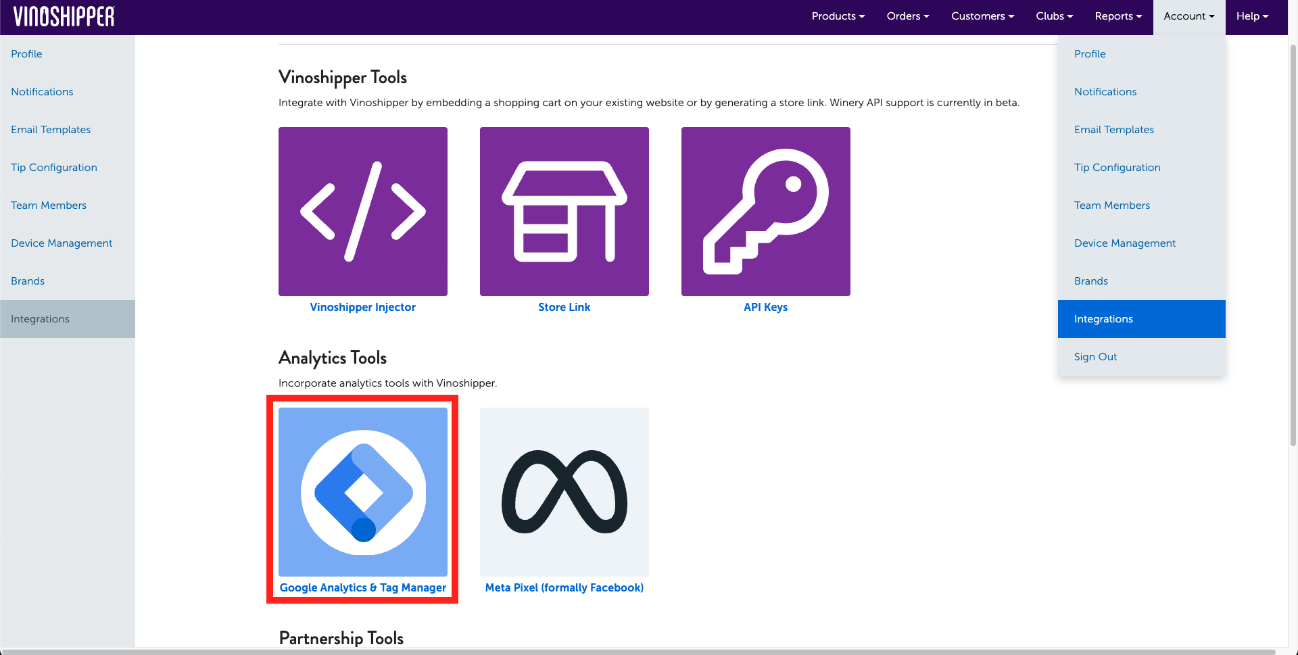Open Team Members in the left sidebar
Viewport: 1298px width, 655px height.
[68, 205]
